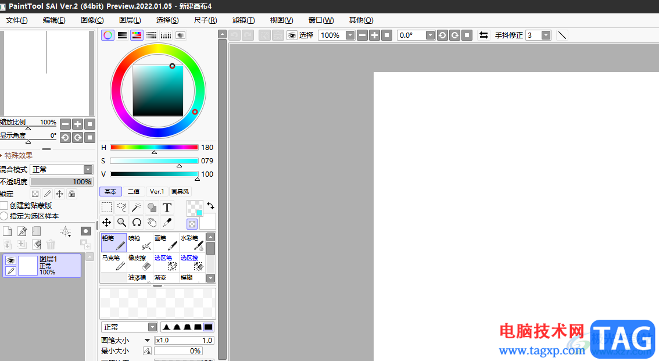This screenshot has height=361, width=659.
Task: Create a new layer folder
Action: click(37, 231)
